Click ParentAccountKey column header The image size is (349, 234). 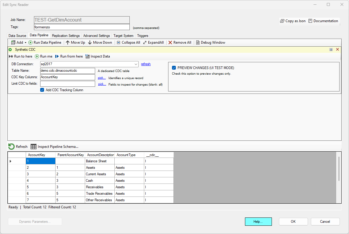[x=70, y=155]
